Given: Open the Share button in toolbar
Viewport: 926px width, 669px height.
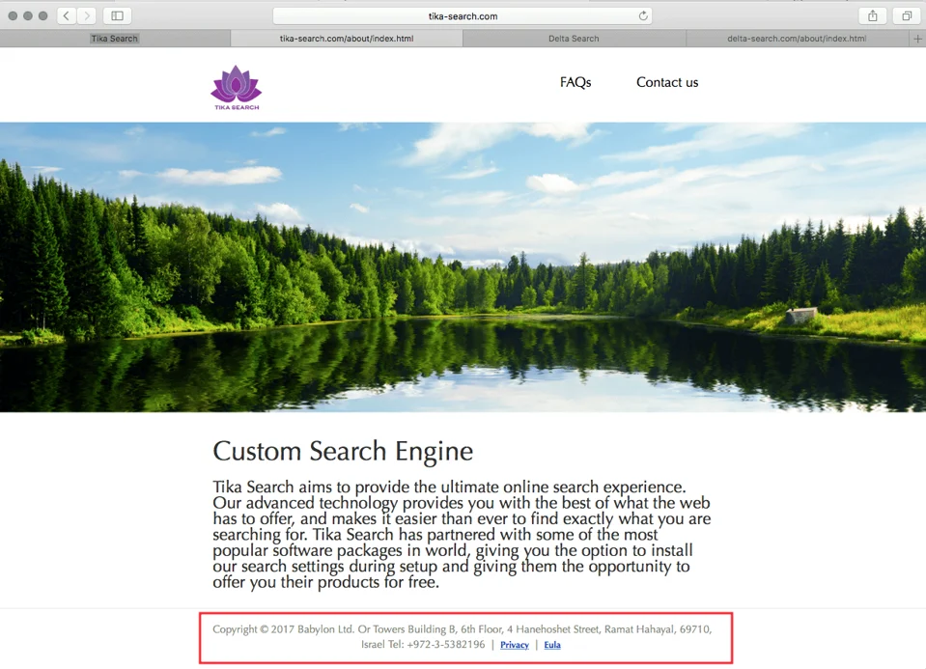Looking at the screenshot, I should (x=872, y=16).
